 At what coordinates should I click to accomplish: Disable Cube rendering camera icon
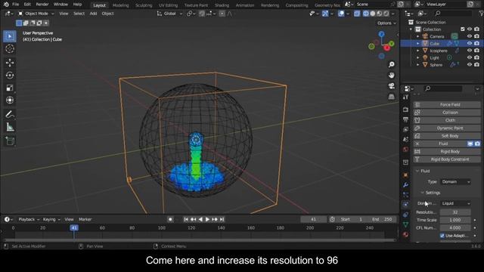477,44
